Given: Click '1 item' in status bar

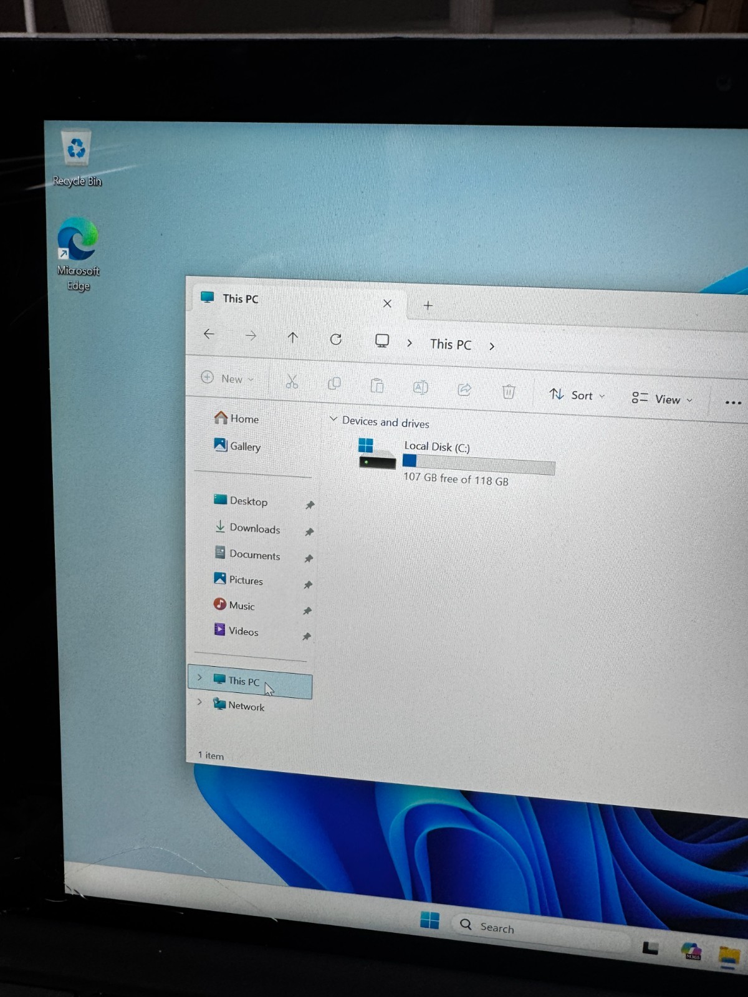Looking at the screenshot, I should [x=211, y=755].
